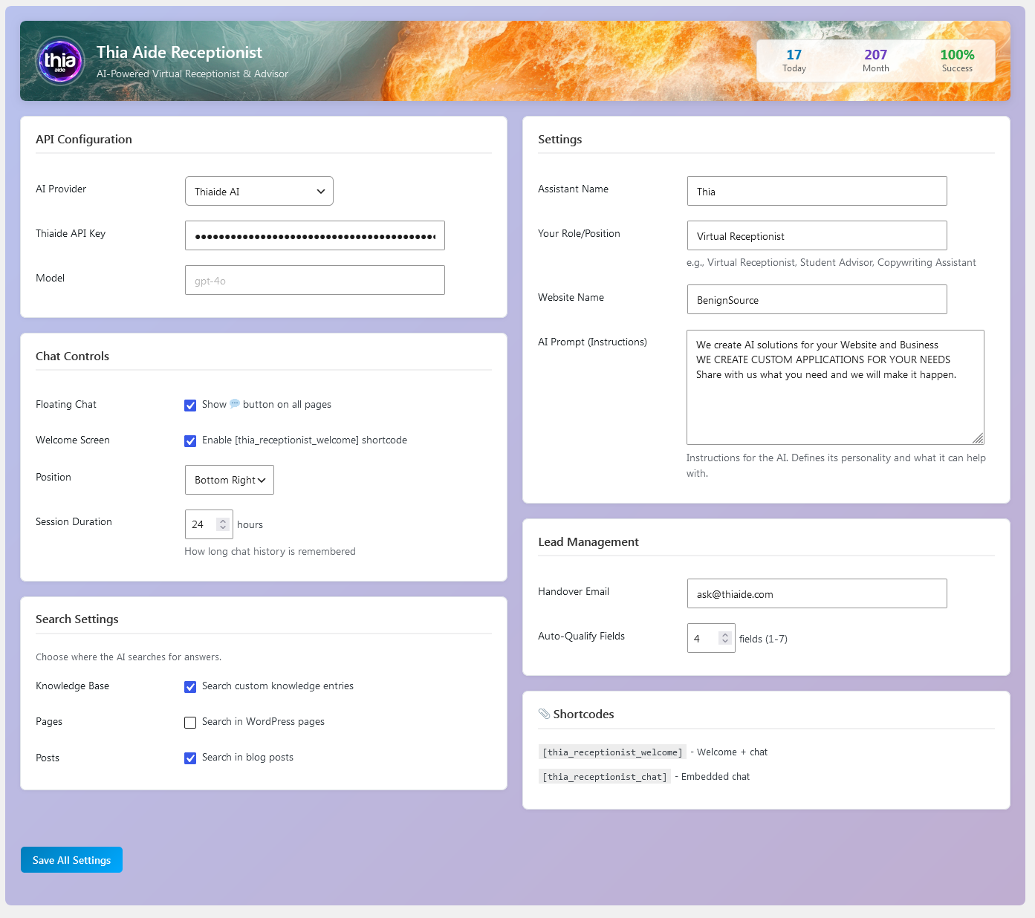
Task: Click the Handover Email field
Action: click(x=817, y=593)
